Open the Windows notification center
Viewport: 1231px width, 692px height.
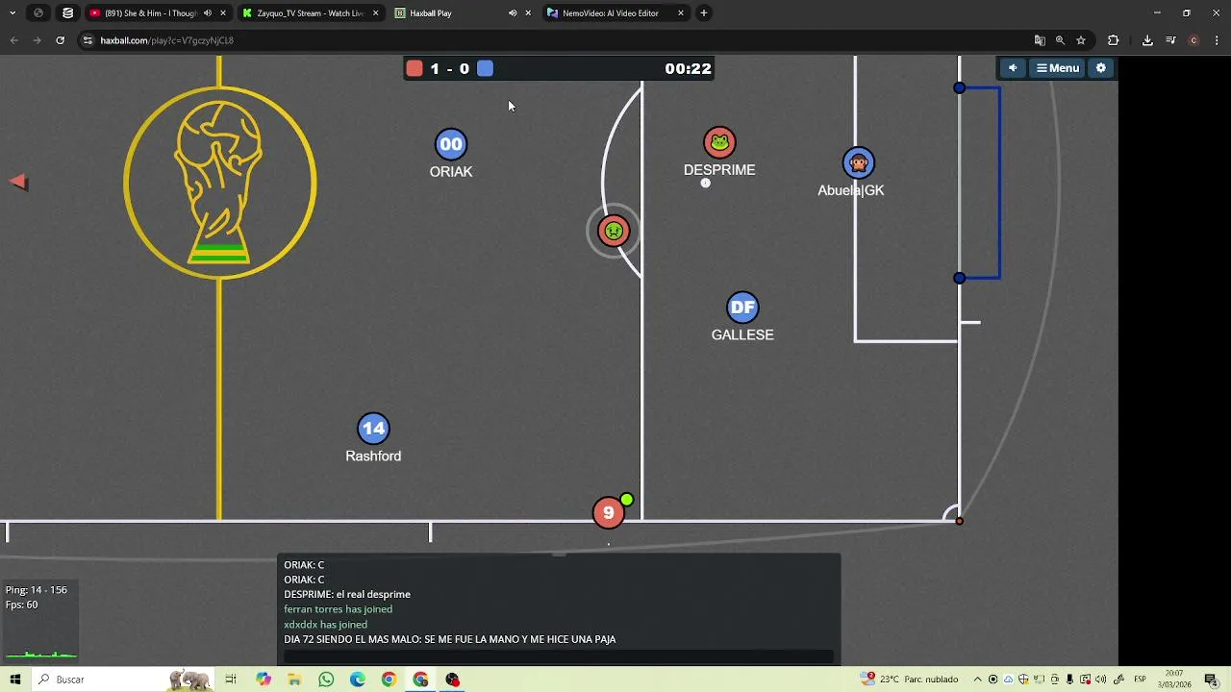[1211, 680]
